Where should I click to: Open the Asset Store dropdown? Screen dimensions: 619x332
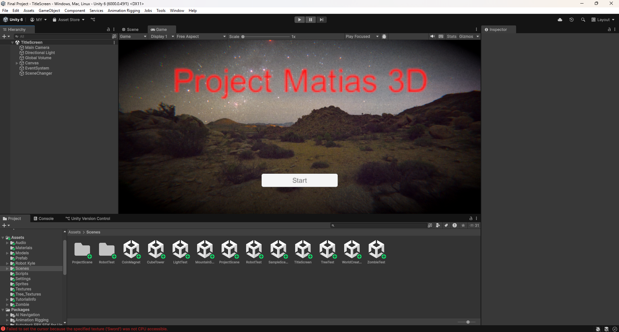pyautogui.click(x=69, y=20)
